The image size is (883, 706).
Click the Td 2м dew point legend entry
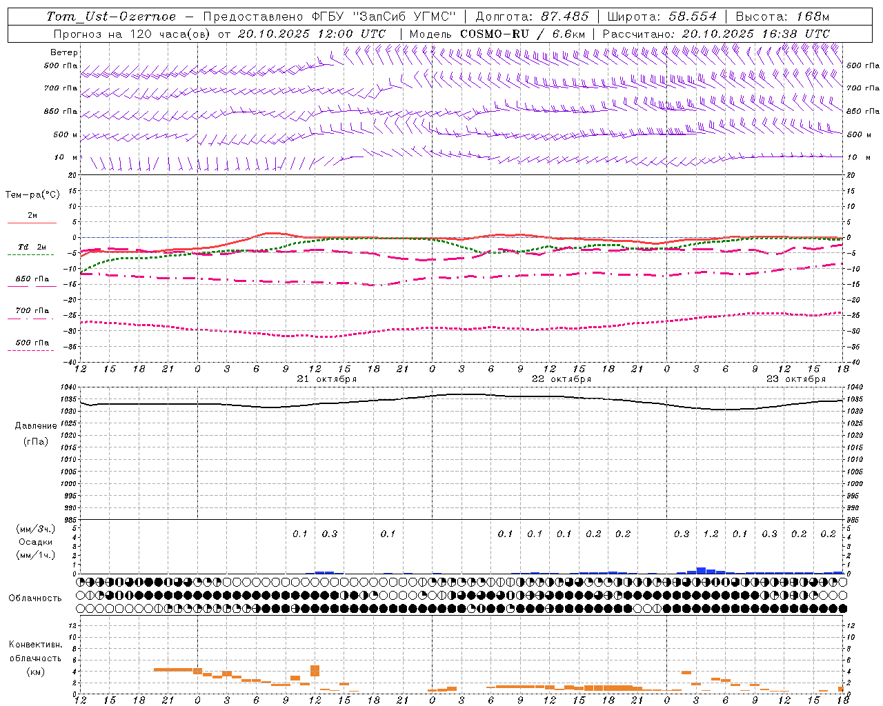point(32,247)
